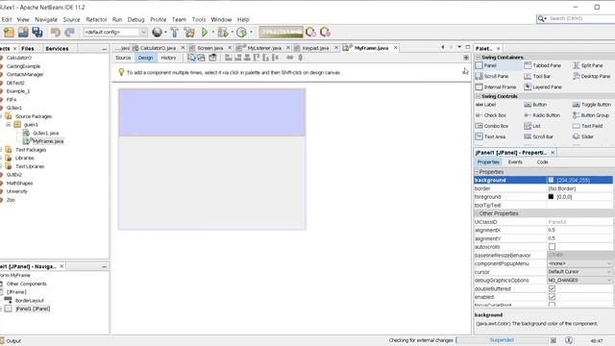Screen dimensions: 615x346
Task: Toggle the doubleBuffered checkbox
Action: (x=552, y=288)
